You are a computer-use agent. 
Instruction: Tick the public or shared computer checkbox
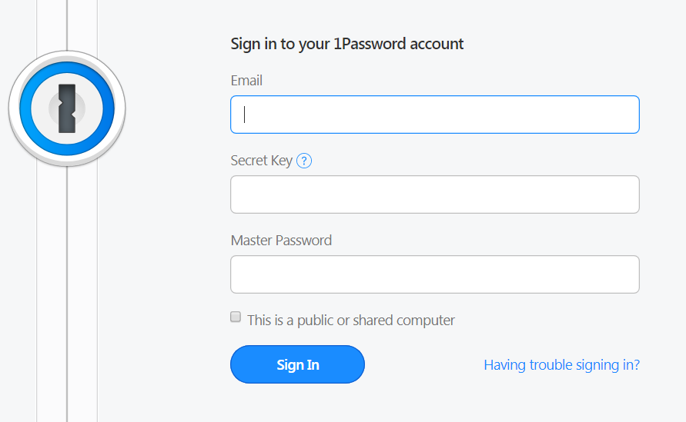click(236, 317)
